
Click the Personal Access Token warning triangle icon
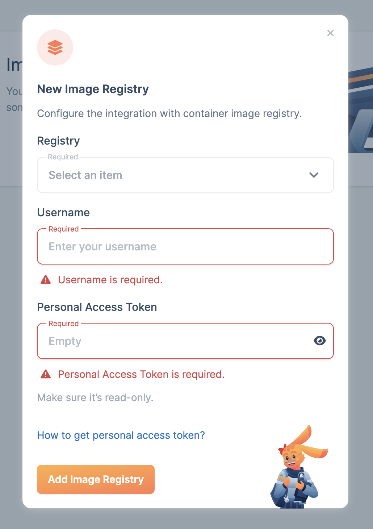(46, 374)
